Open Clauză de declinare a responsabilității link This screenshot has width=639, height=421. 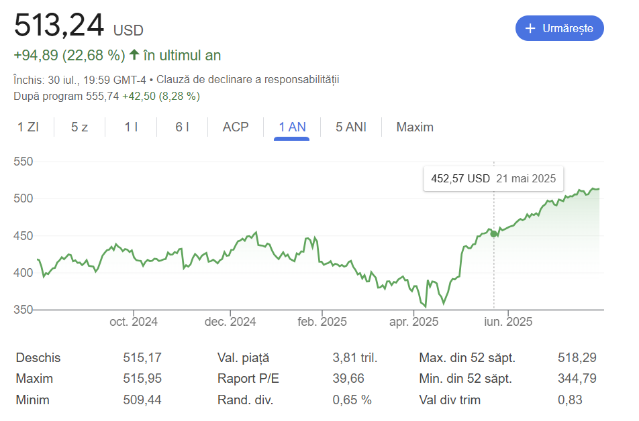click(248, 79)
